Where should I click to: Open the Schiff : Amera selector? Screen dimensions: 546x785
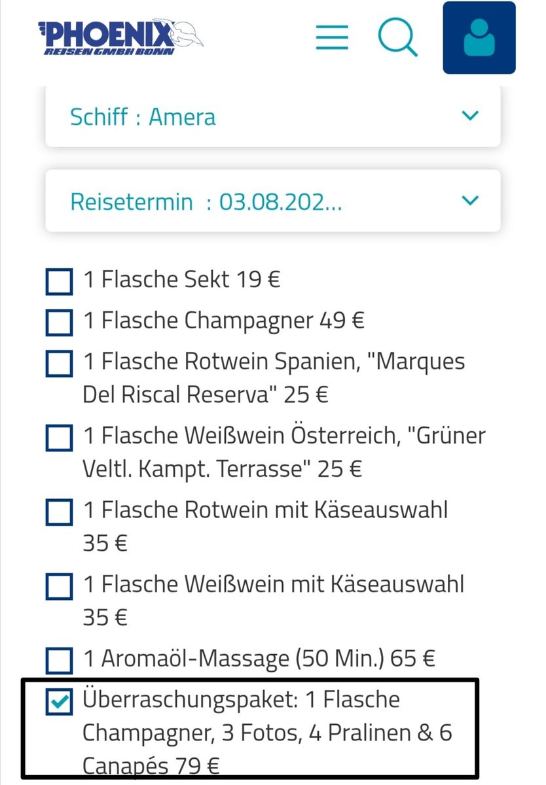[143, 117]
